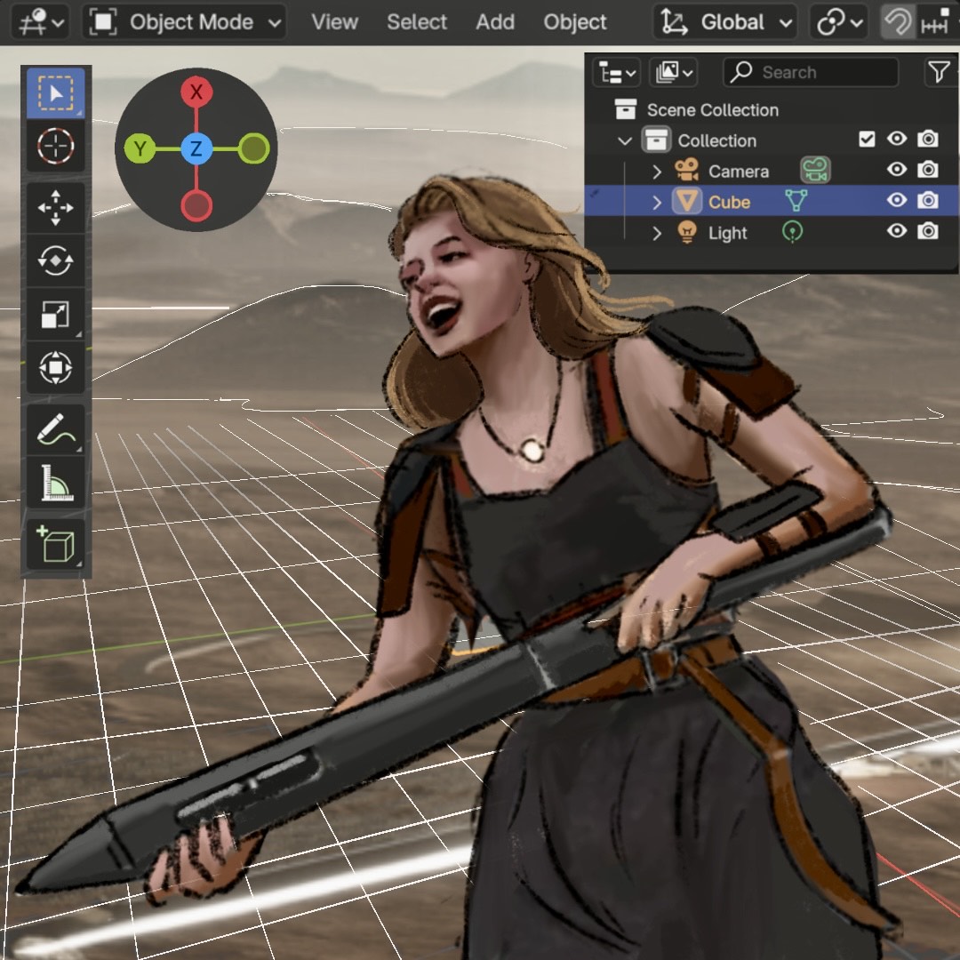Image resolution: width=960 pixels, height=960 pixels.
Task: Select the Select Box tool
Action: pos(56,93)
